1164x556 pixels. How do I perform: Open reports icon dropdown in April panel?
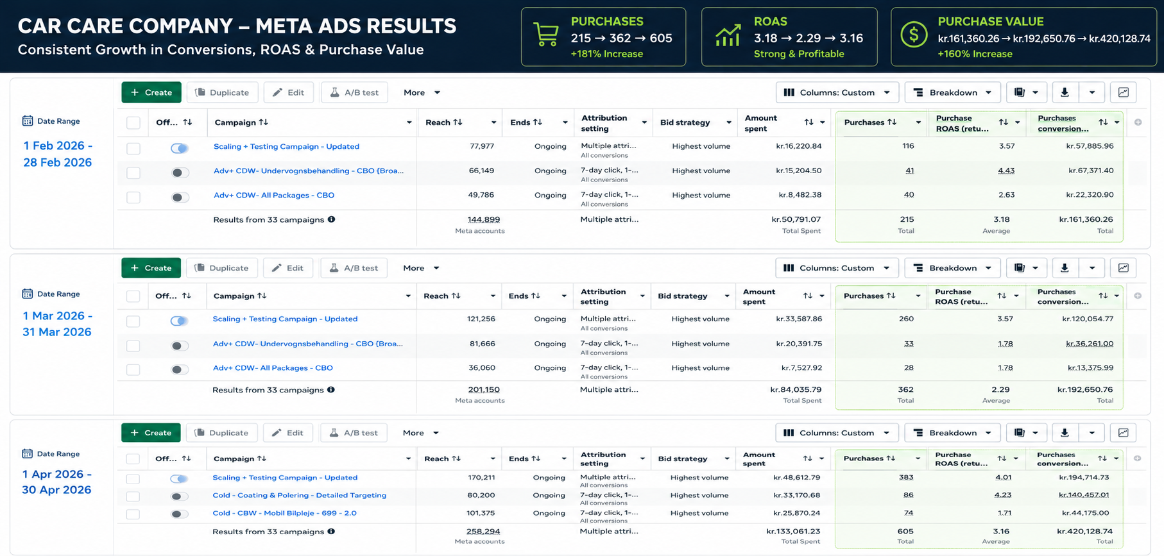pyautogui.click(x=1026, y=433)
